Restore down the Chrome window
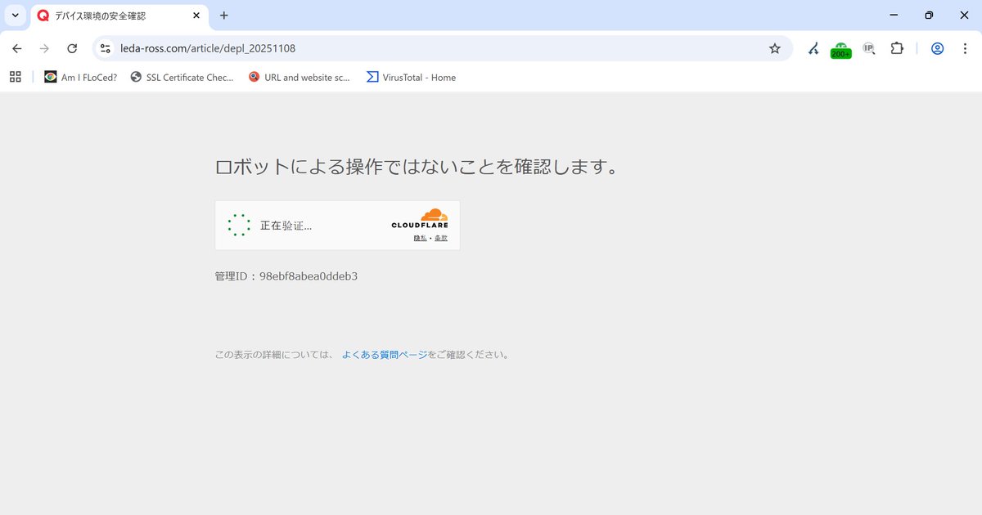 (x=929, y=16)
